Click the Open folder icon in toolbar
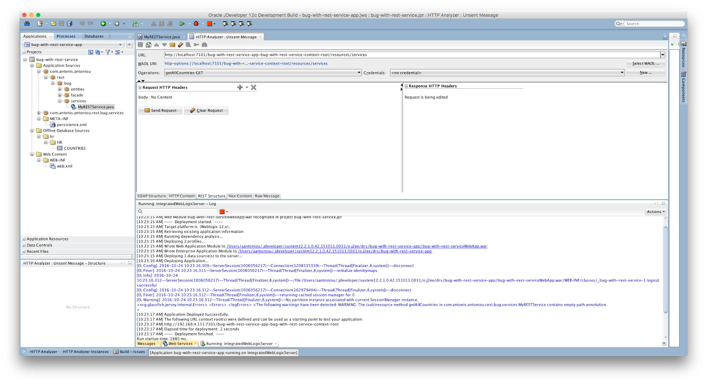 [x=53, y=23]
